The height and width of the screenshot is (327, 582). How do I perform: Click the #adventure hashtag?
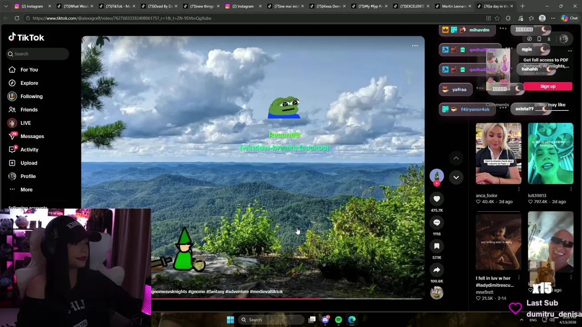tap(237, 292)
